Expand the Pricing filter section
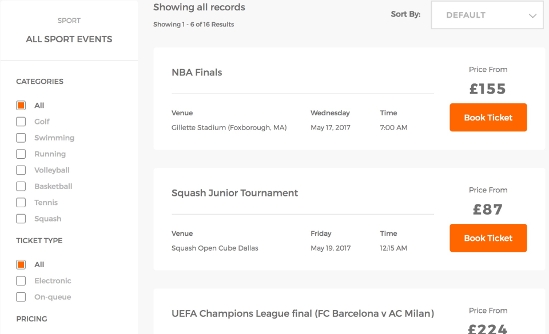 coord(31,319)
